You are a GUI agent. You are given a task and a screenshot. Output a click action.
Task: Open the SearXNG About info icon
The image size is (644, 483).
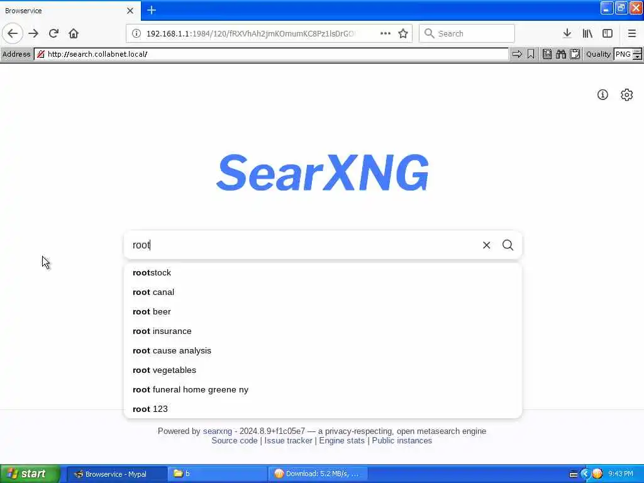(602, 95)
